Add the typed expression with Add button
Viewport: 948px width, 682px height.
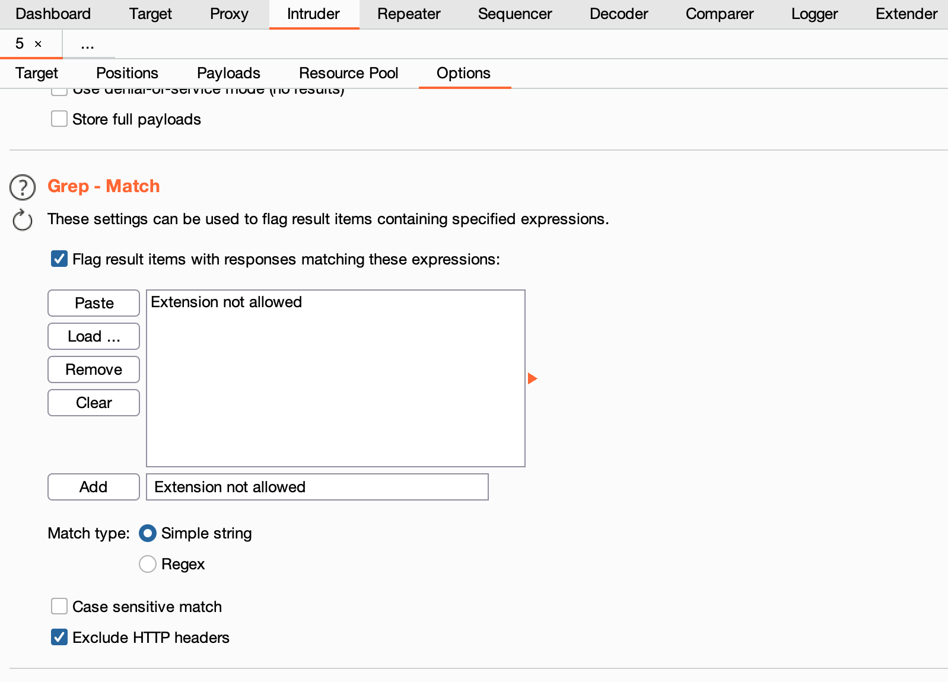tap(94, 487)
